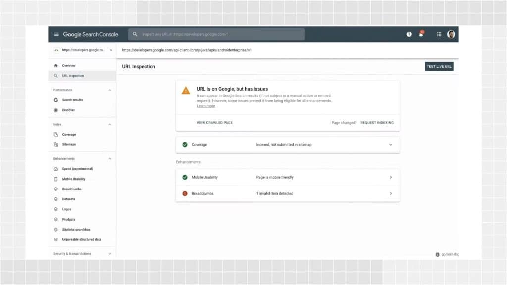Open Breadcrumbs invalid item details arrow
The height and width of the screenshot is (285, 507).
(390, 193)
